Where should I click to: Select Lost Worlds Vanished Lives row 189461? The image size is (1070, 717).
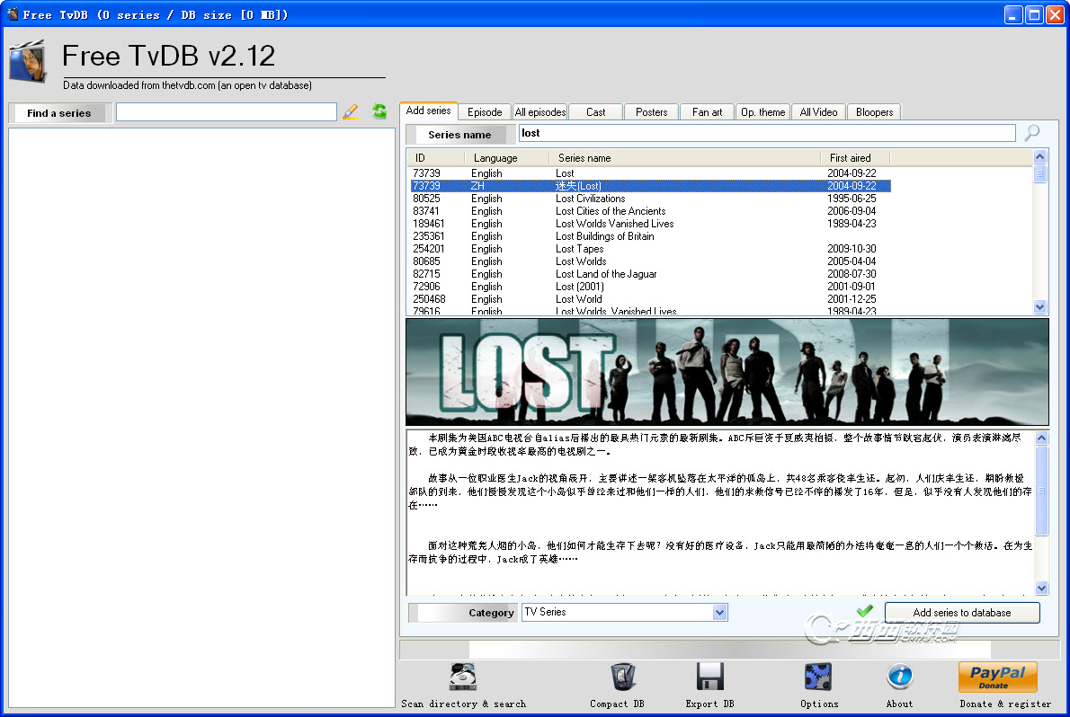coord(650,224)
